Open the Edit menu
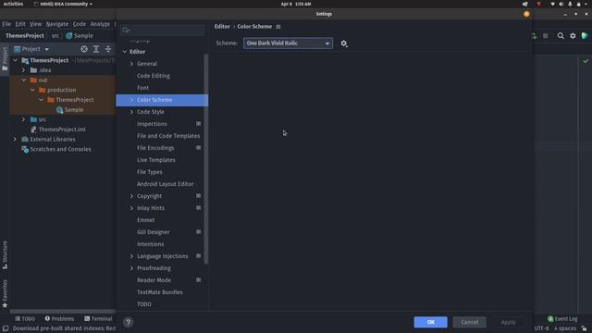Screen dimensions: 592x333 coord(20,24)
